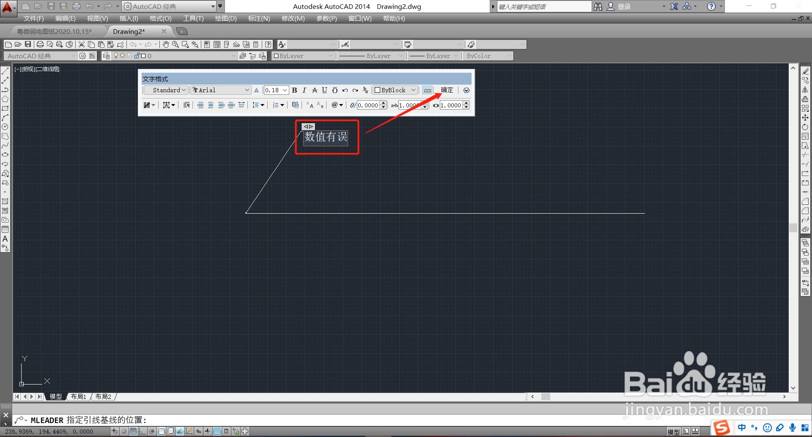The image size is (812, 437).
Task: Open the text editor options menu
Action: click(x=466, y=90)
